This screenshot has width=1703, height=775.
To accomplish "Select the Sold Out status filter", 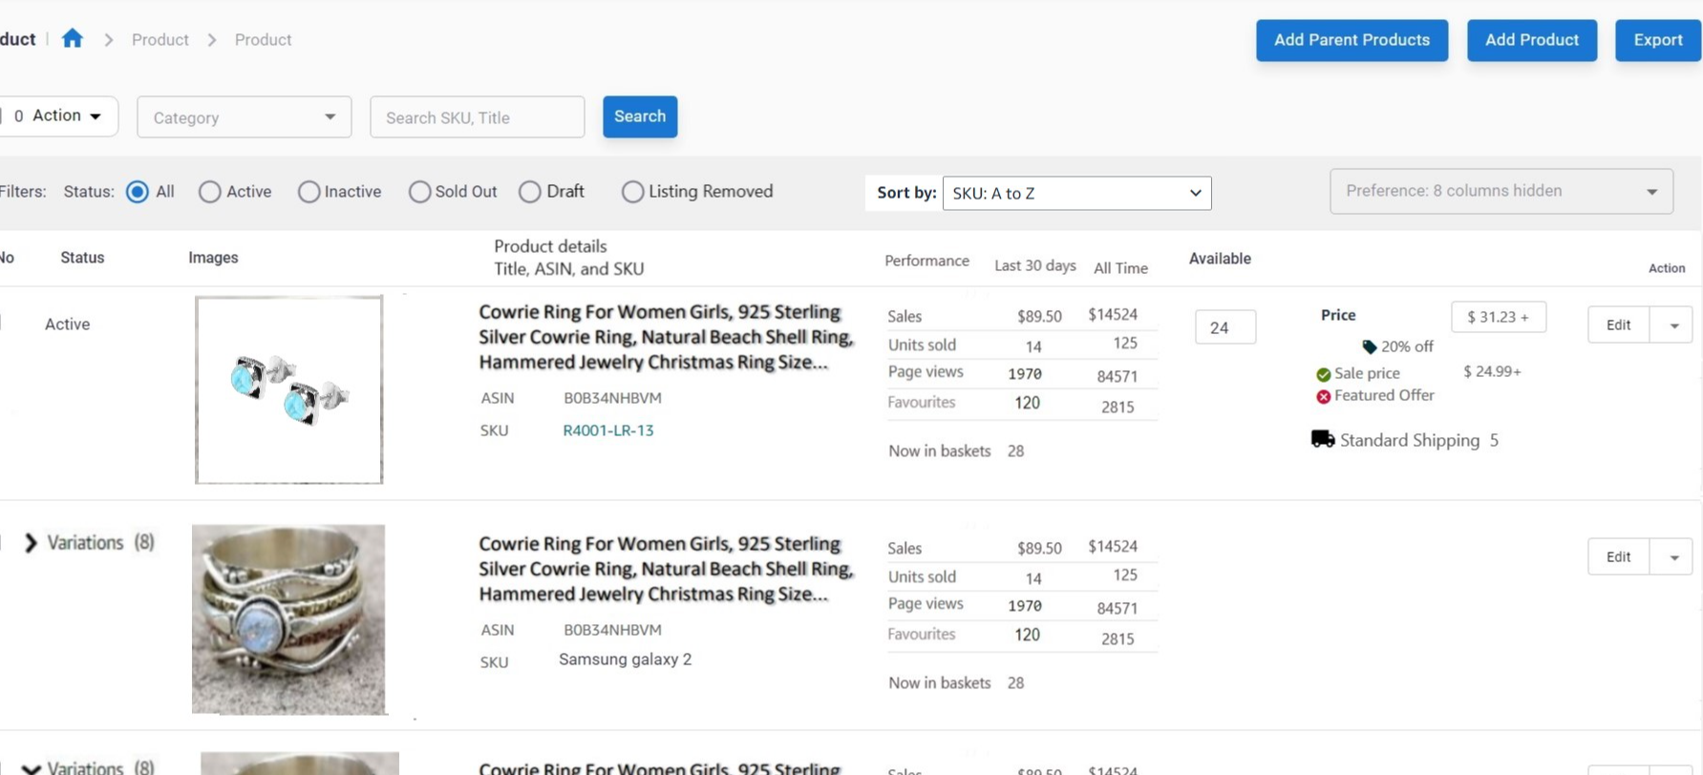I will (419, 192).
